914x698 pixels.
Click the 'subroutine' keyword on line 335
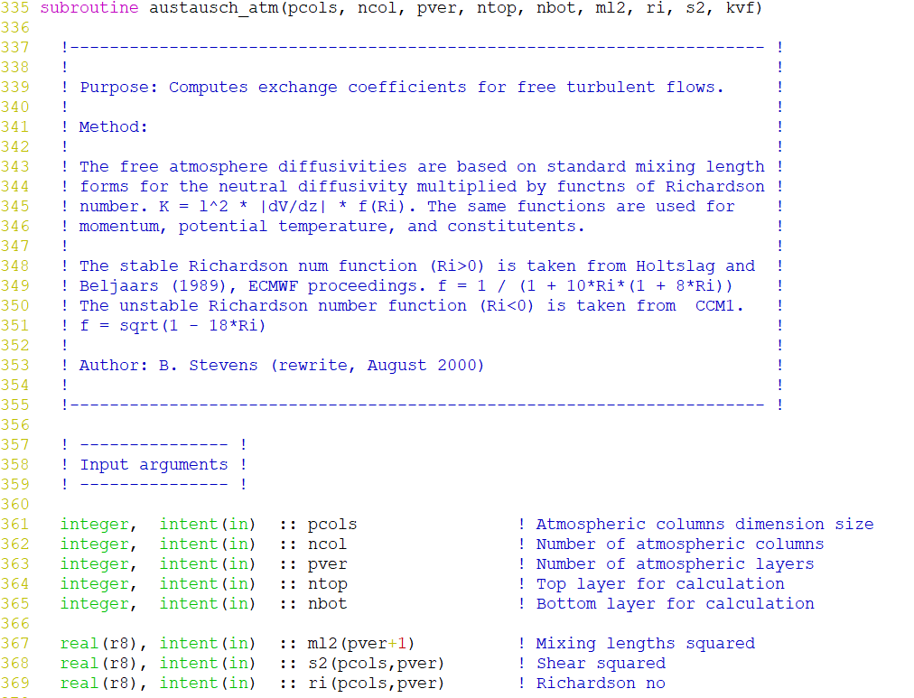pos(89,8)
